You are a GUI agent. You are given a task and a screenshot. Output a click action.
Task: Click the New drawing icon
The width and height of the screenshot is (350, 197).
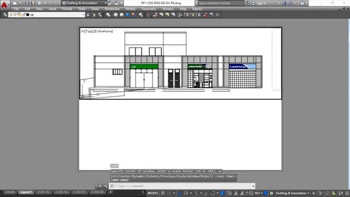(x=15, y=3)
